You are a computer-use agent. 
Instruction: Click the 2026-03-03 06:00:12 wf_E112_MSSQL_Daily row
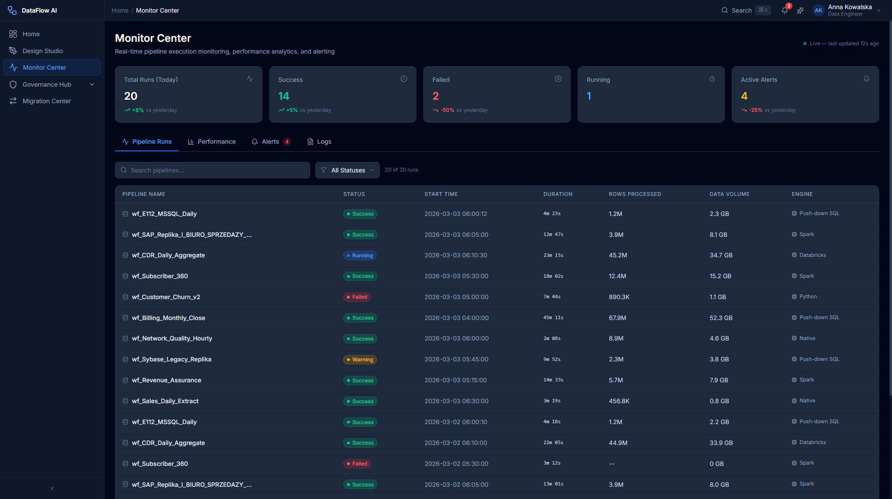click(x=497, y=214)
